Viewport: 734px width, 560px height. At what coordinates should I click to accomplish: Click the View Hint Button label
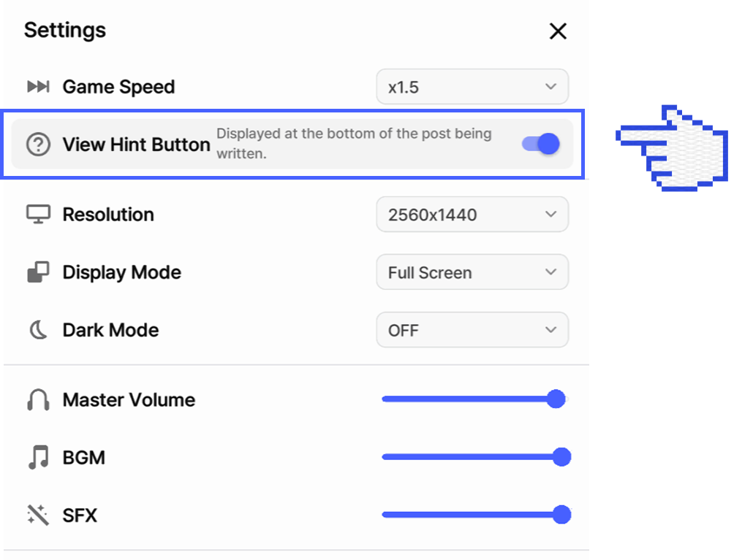point(136,145)
